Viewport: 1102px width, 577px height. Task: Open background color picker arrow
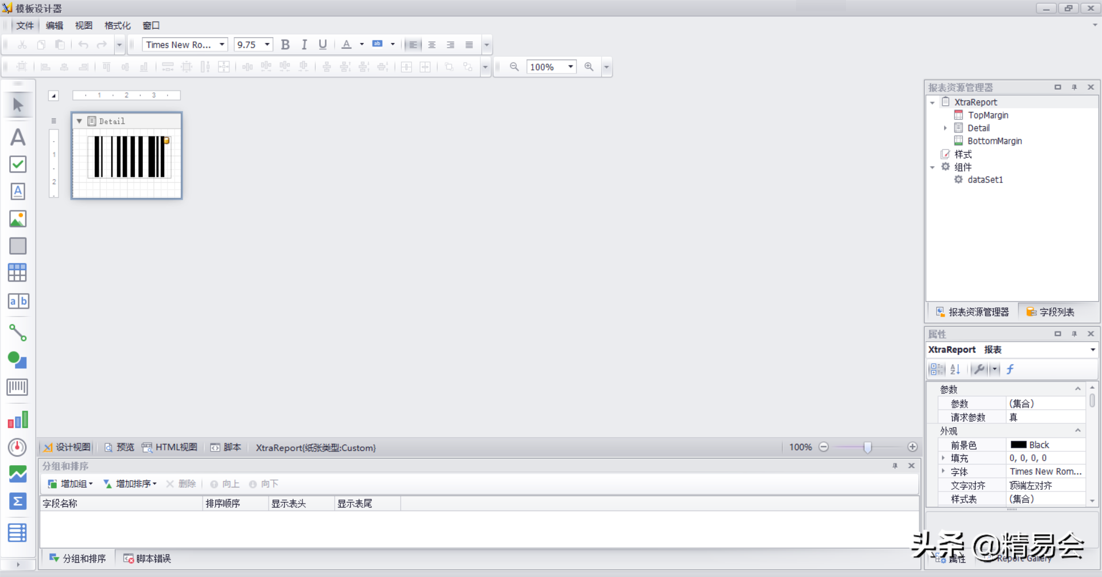[393, 45]
